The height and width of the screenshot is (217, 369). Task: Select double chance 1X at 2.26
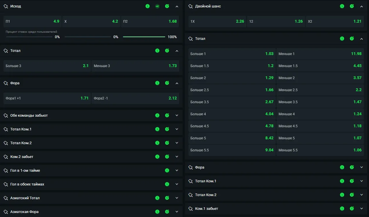[x=217, y=21]
